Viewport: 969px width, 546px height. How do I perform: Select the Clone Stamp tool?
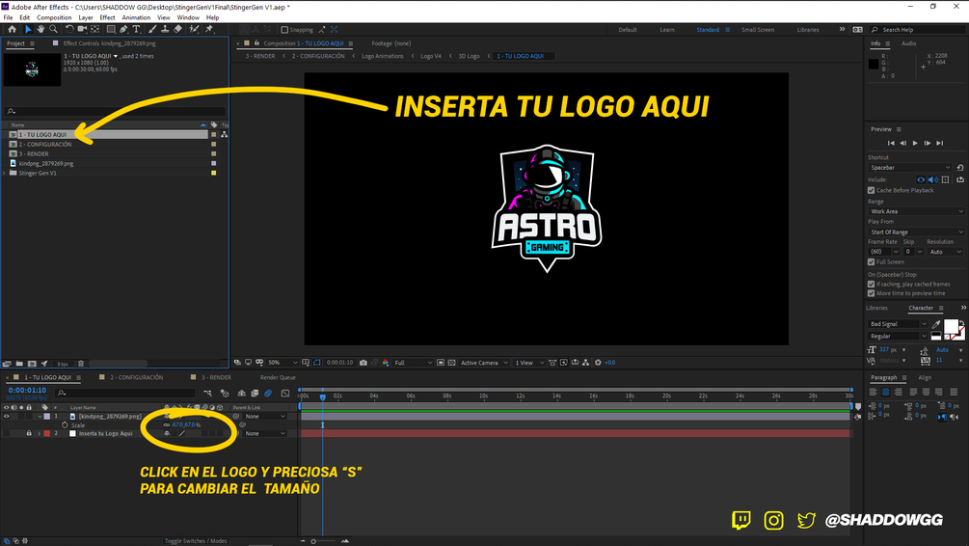[x=165, y=29]
